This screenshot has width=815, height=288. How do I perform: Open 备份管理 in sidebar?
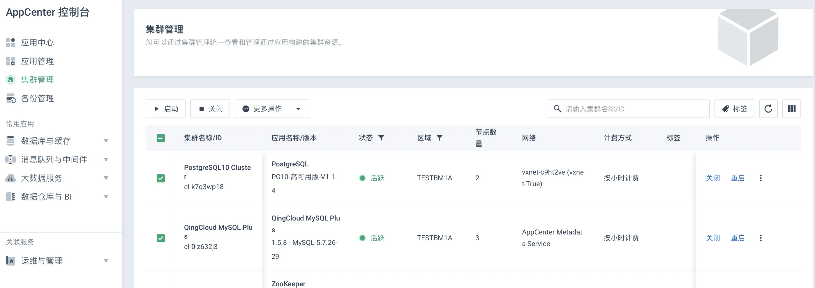37,98
